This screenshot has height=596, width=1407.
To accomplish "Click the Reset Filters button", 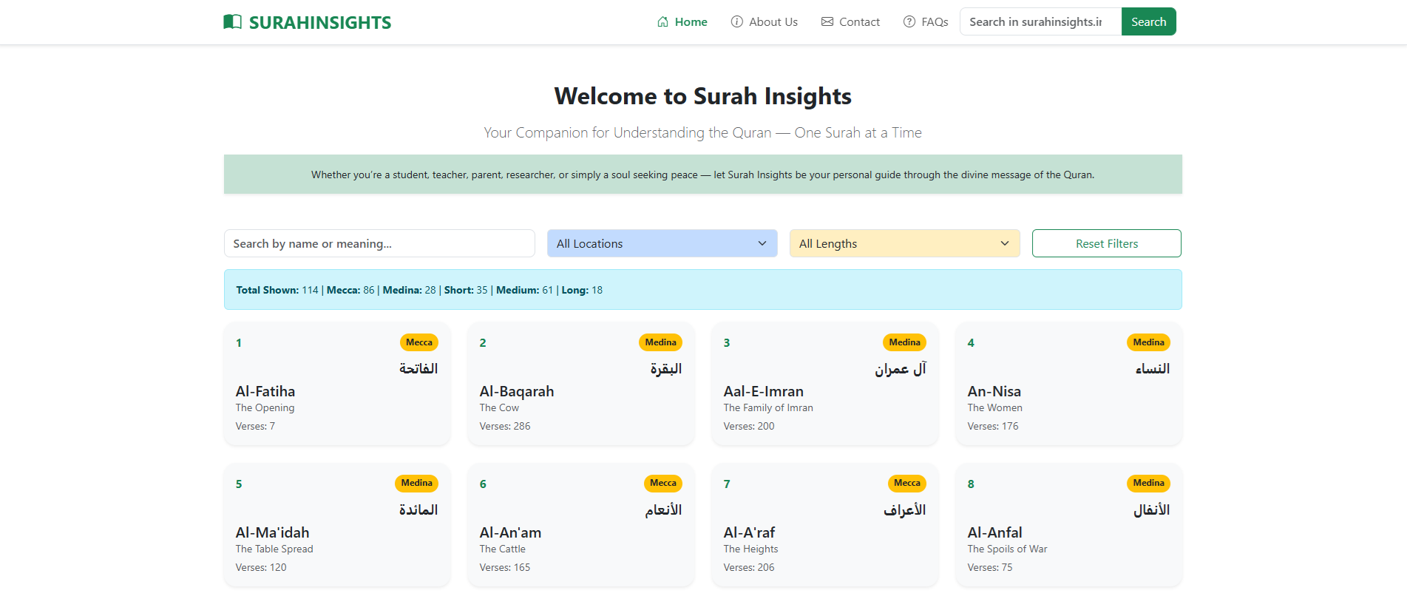I will tap(1106, 243).
